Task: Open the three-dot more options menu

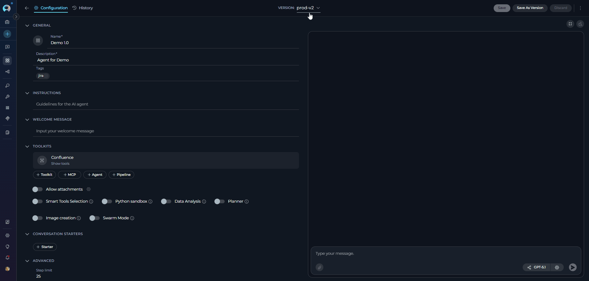Action: click(580, 8)
